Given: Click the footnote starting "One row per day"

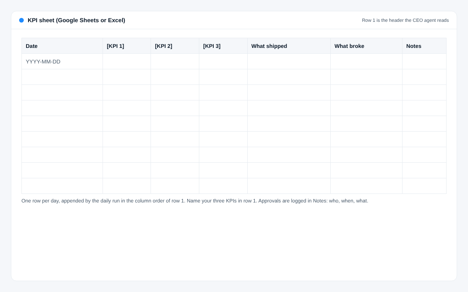Looking at the screenshot, I should tap(195, 201).
